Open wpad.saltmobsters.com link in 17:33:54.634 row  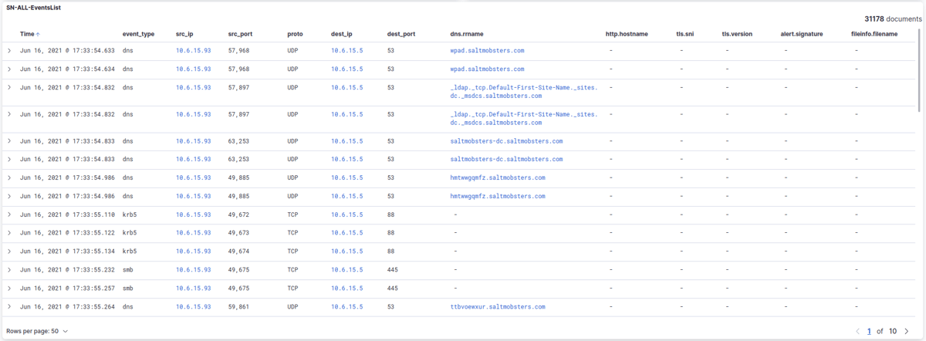[x=487, y=69]
